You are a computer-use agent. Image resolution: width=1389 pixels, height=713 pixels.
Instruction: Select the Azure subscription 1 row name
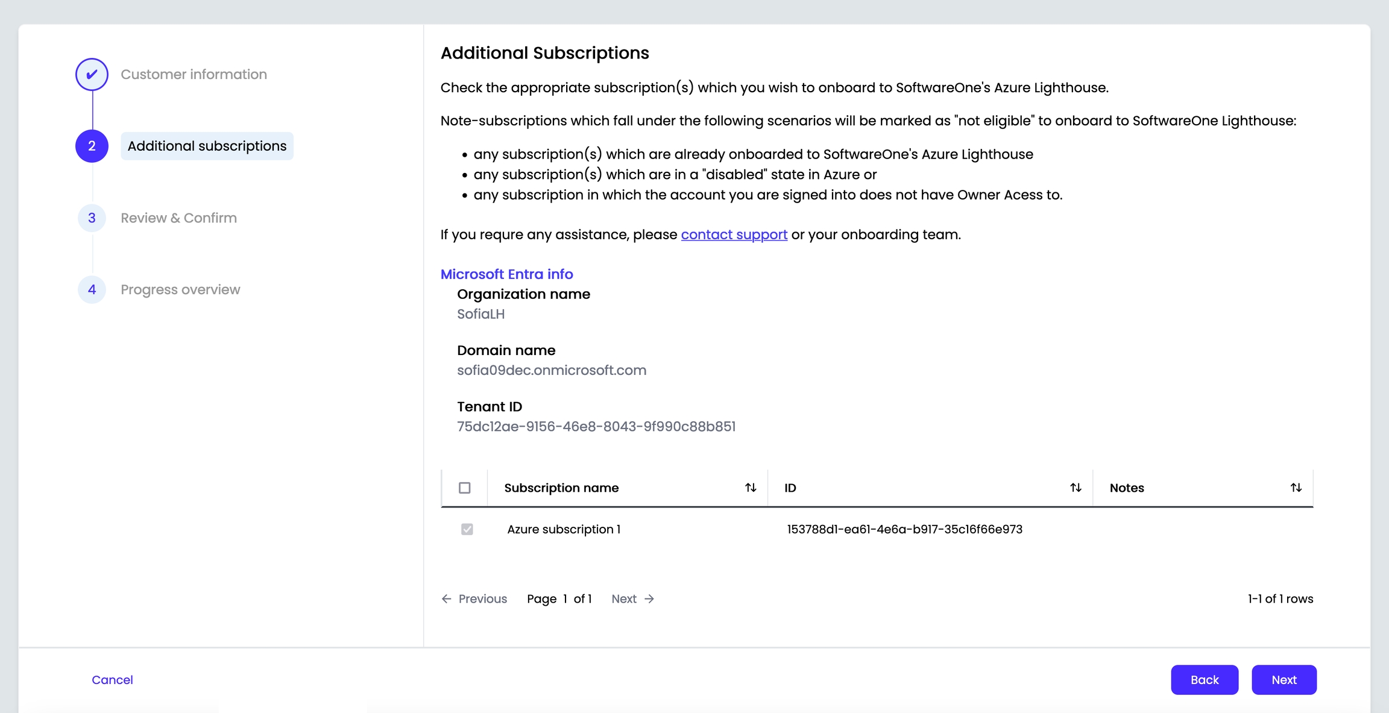pos(564,529)
